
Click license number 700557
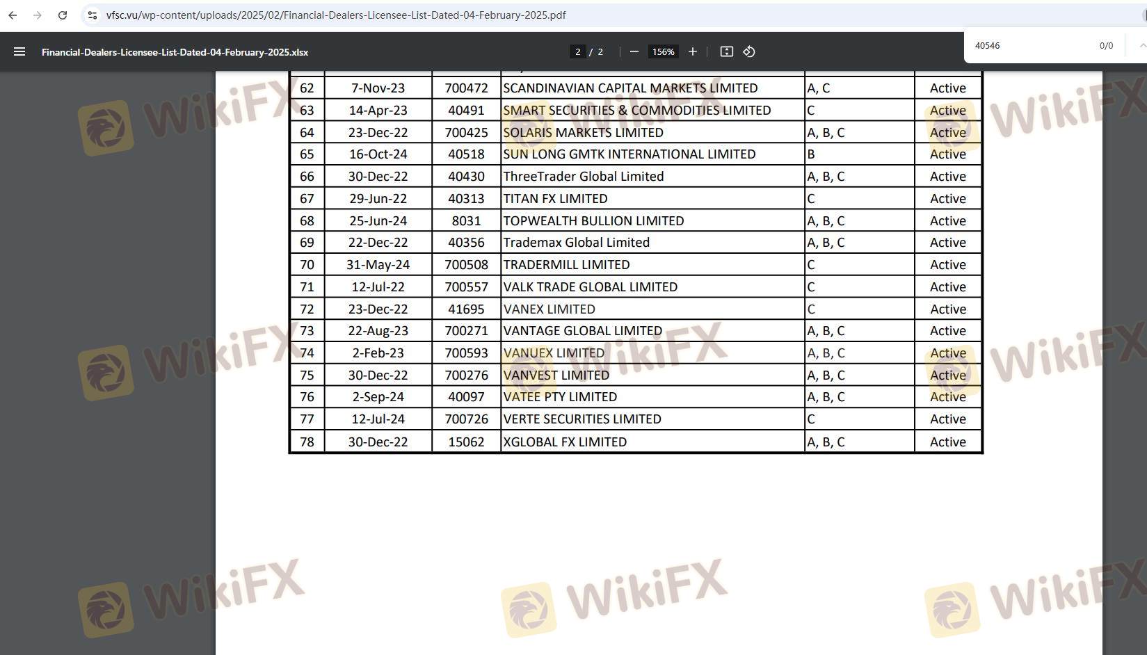[x=466, y=287]
